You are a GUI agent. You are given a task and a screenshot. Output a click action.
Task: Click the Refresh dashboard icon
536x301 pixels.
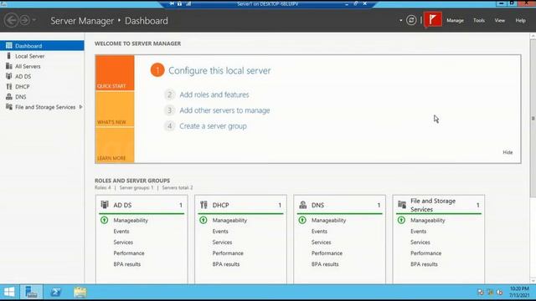pyautogui.click(x=411, y=20)
